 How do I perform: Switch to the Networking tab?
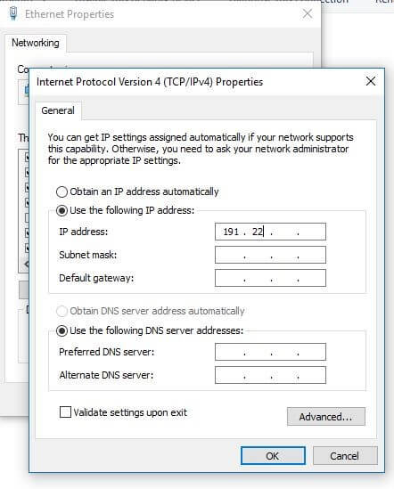36,43
